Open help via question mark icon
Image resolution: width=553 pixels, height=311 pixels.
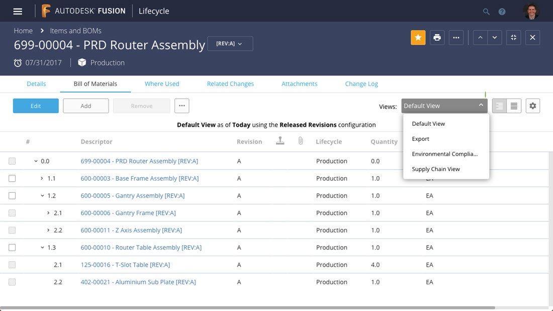click(x=502, y=12)
